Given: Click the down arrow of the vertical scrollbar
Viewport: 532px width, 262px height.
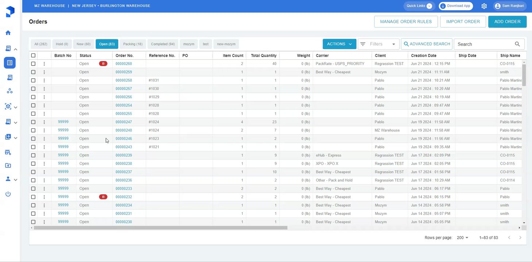Looking at the screenshot, I should click(x=524, y=223).
